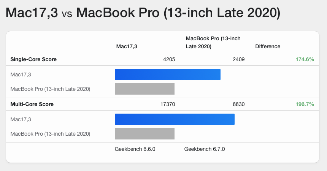This screenshot has height=171, width=327.
Task: Click the blue Mac17,3 single-core bar
Action: pos(167,74)
